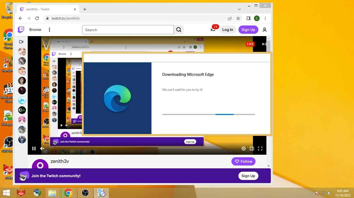
Task: Unmute the stream audio
Action: coord(42,148)
